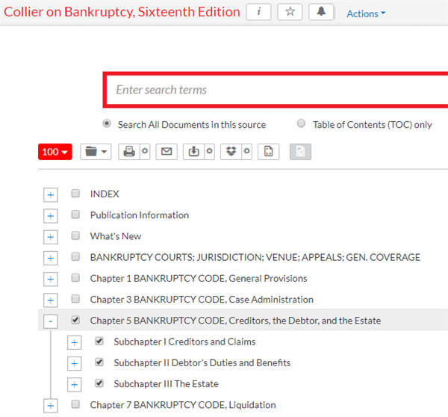Uncheck Subchapter III The Estate checkbox
Image resolution: width=448 pixels, height=417 pixels.
(x=99, y=383)
